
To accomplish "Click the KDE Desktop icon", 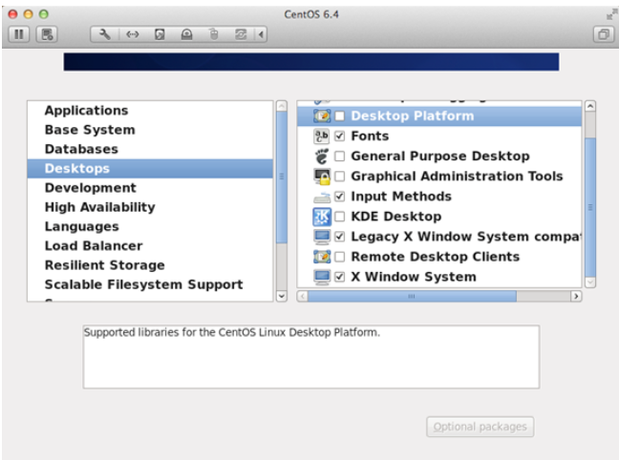I will [x=322, y=217].
